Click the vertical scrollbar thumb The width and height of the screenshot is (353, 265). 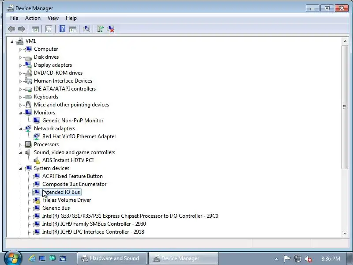point(345,107)
